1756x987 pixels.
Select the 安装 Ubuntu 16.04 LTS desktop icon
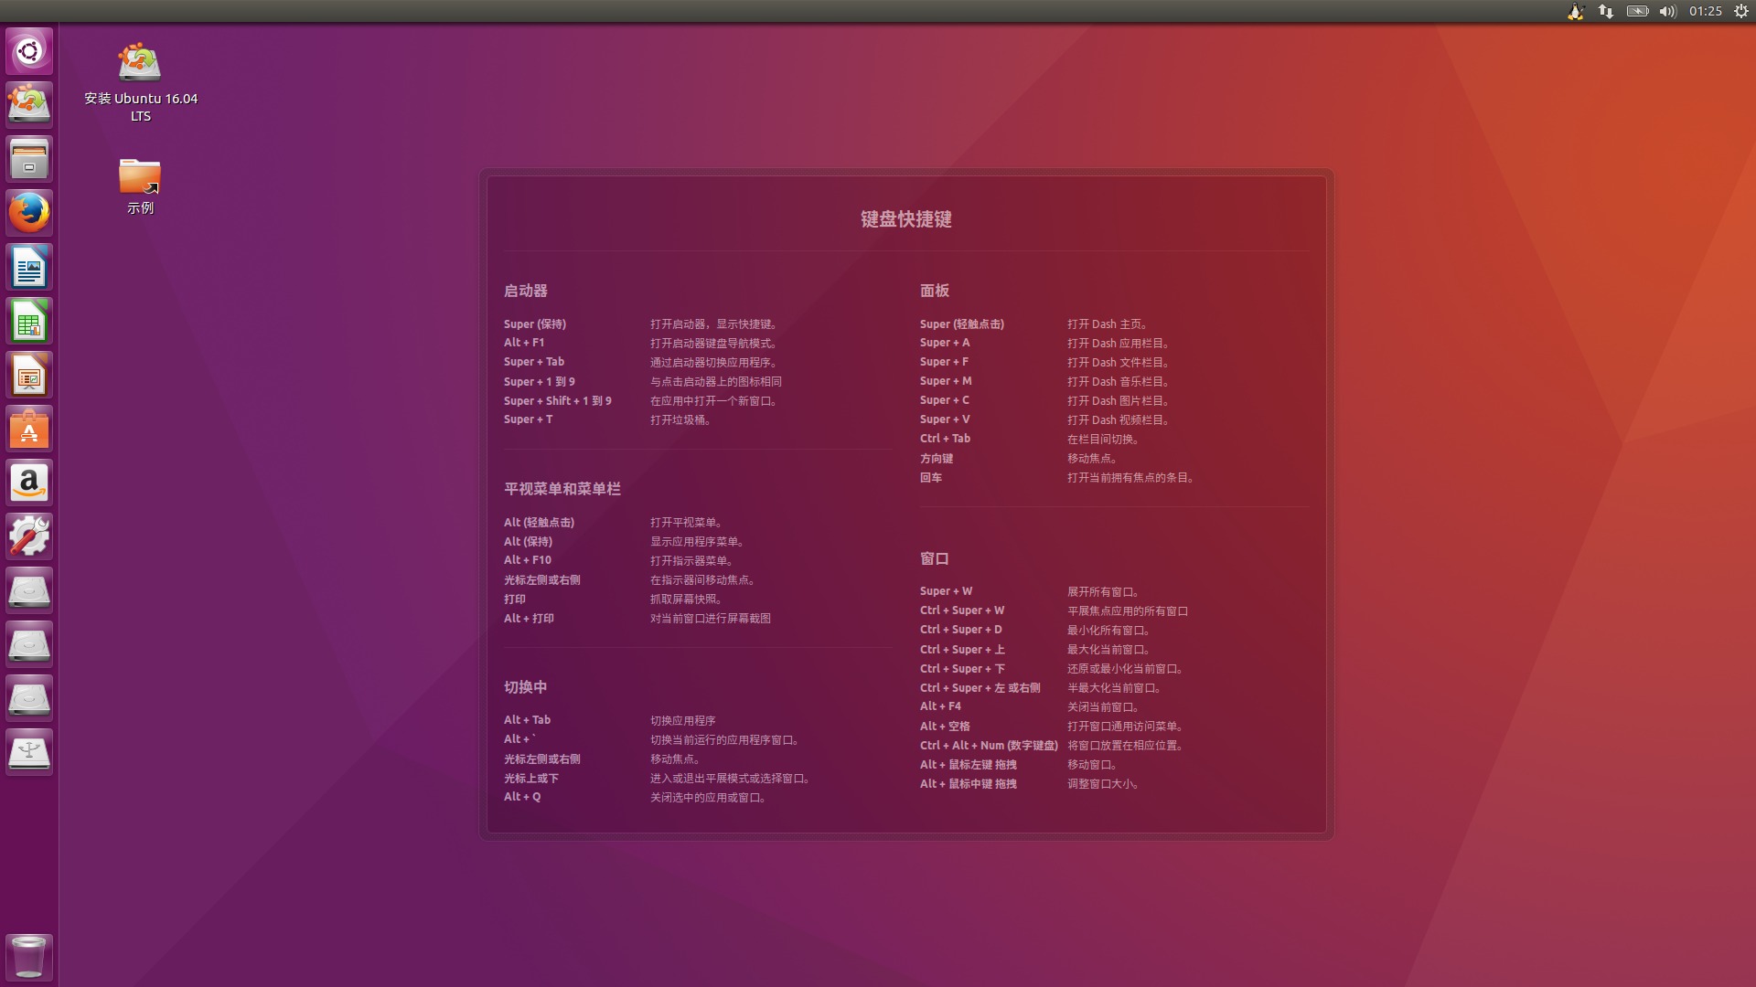(x=141, y=82)
